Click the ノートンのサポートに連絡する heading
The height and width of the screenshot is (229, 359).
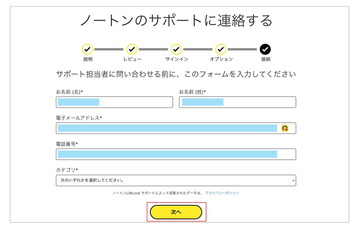[176, 21]
